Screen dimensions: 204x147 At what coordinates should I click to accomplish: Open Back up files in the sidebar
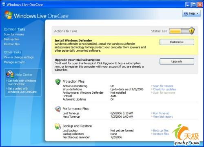11,39
